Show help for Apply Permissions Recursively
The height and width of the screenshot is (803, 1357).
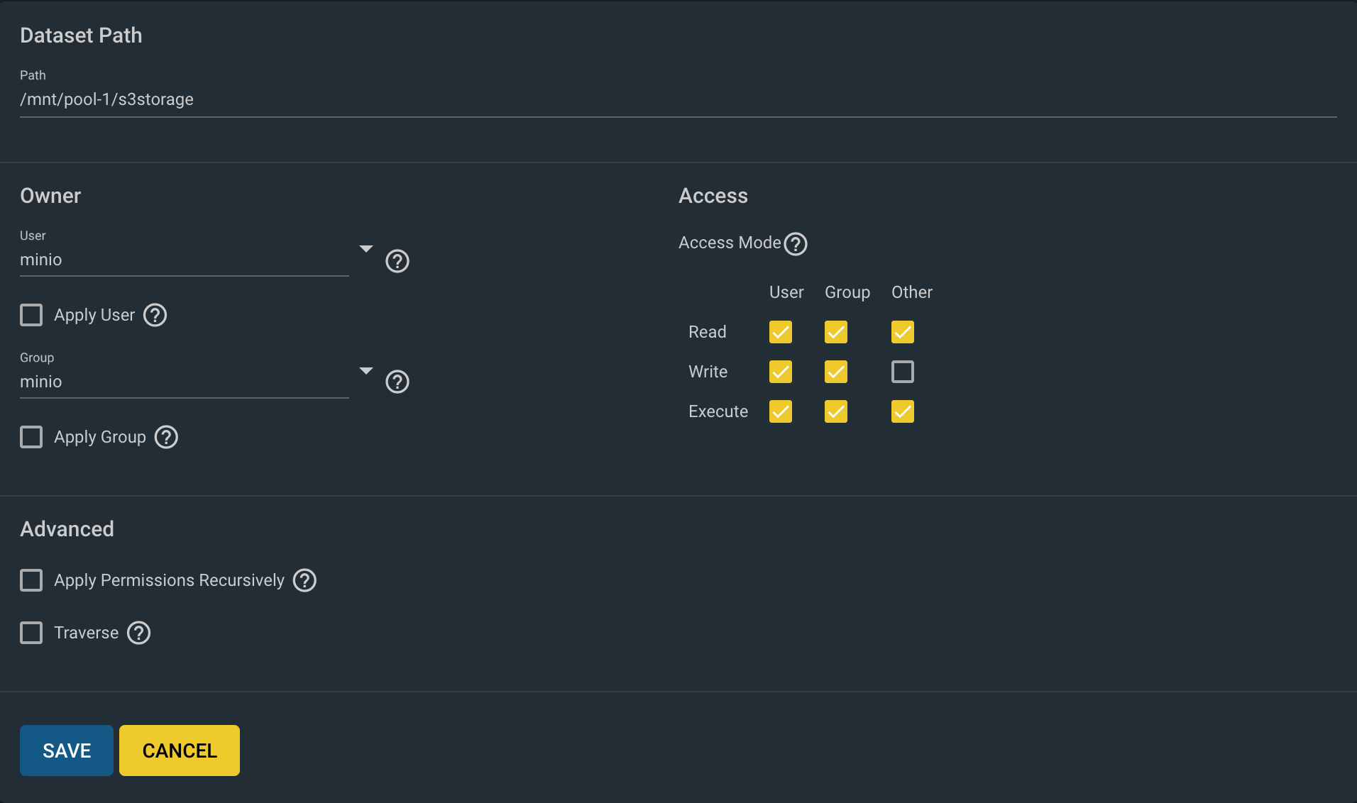point(304,580)
